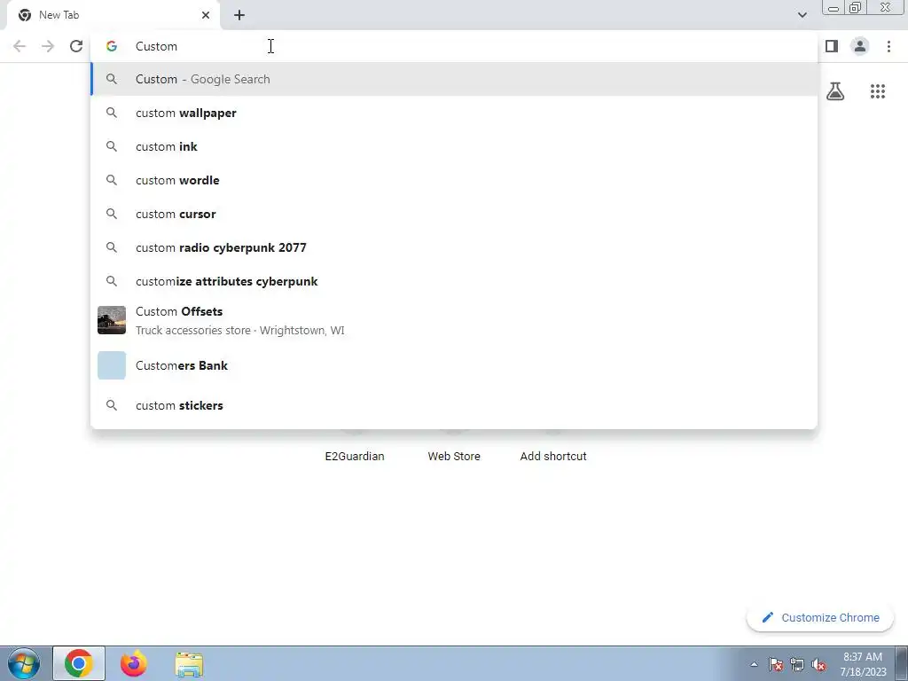Click search icon beside 'custom stickers'
Viewport: 908px width, 681px height.
coord(112,405)
